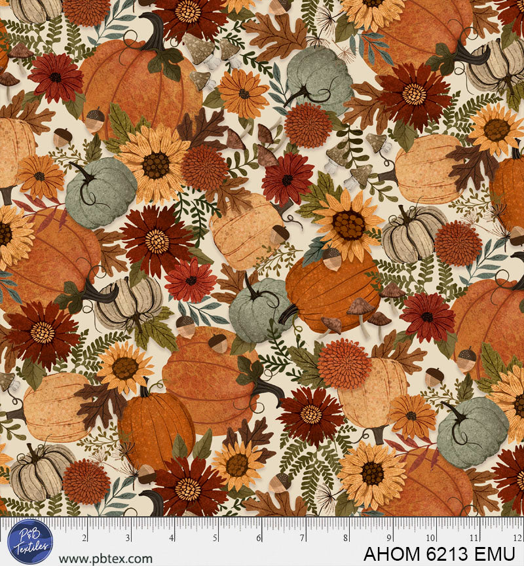Image resolution: width=524 pixels, height=566 pixels.
Task: Click the number 12 on the ruler
Action: click(517, 538)
